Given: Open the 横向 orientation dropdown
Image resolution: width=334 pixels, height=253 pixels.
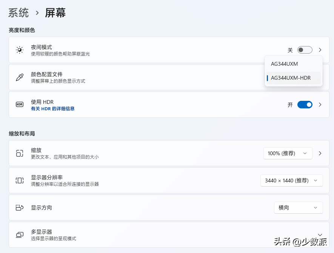Looking at the screenshot, I should (298, 208).
